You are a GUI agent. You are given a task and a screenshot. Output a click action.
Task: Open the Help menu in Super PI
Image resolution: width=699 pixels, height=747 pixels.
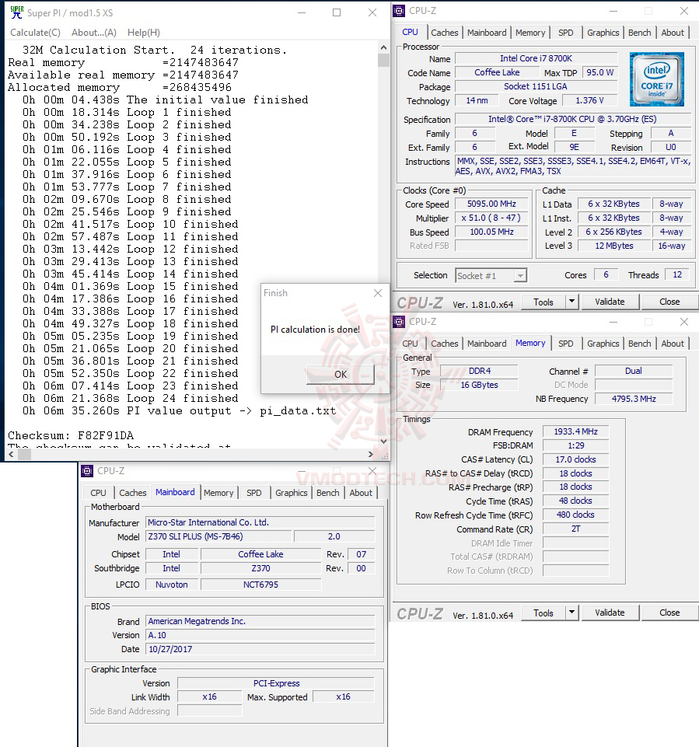point(144,32)
